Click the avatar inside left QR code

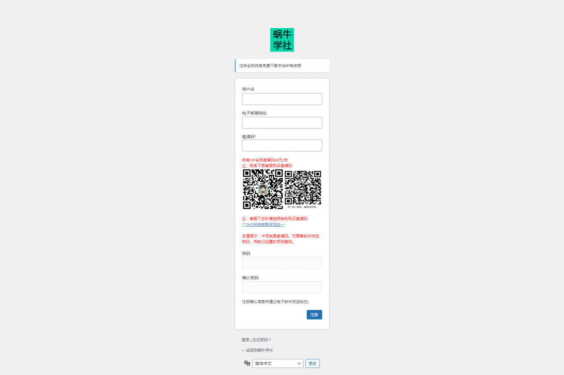click(263, 190)
